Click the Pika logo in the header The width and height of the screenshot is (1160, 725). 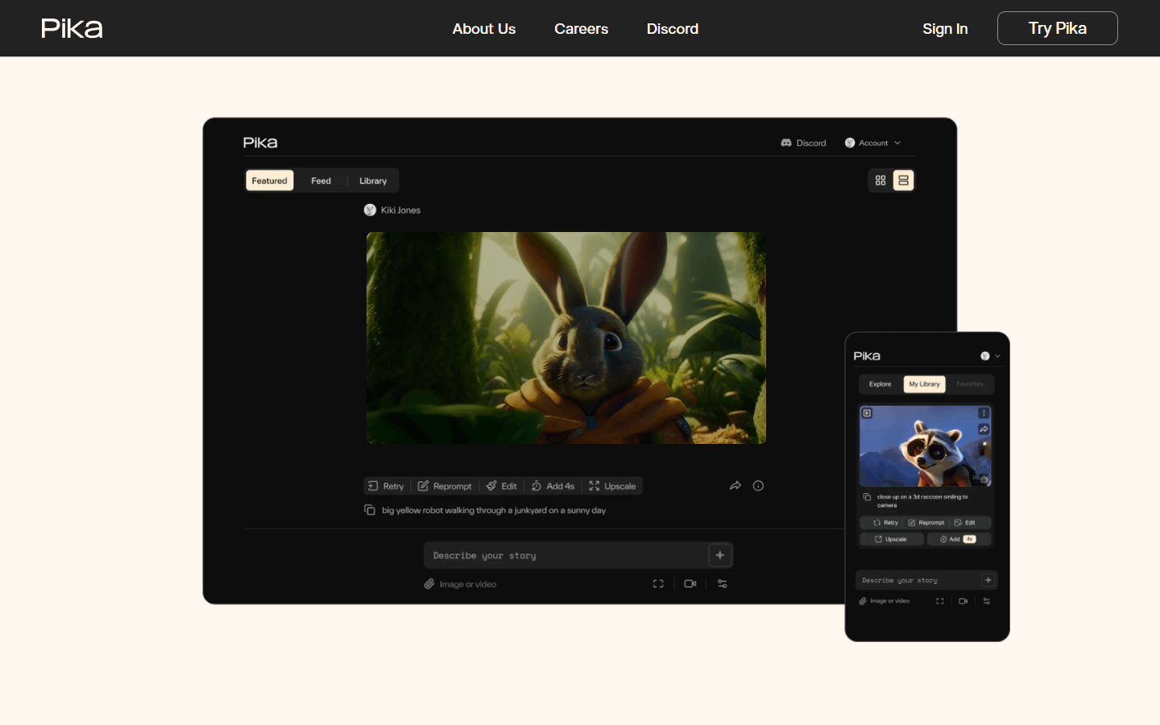click(72, 28)
